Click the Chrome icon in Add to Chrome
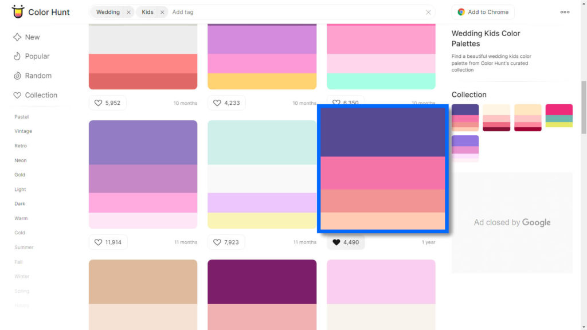This screenshot has width=587, height=330. [461, 12]
